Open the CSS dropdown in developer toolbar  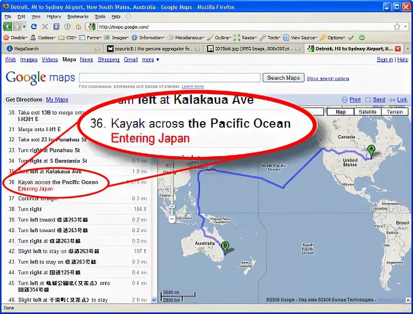click(67, 38)
